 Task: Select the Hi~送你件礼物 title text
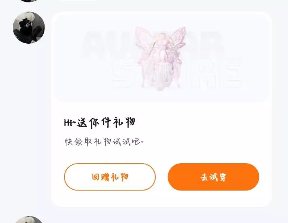tap(100, 123)
